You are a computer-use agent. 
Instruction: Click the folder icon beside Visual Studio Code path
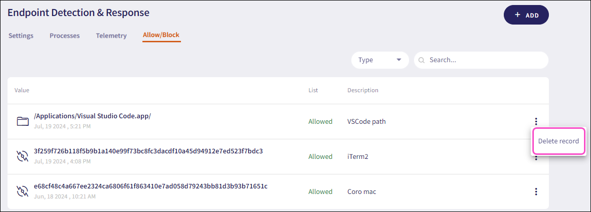(x=23, y=121)
